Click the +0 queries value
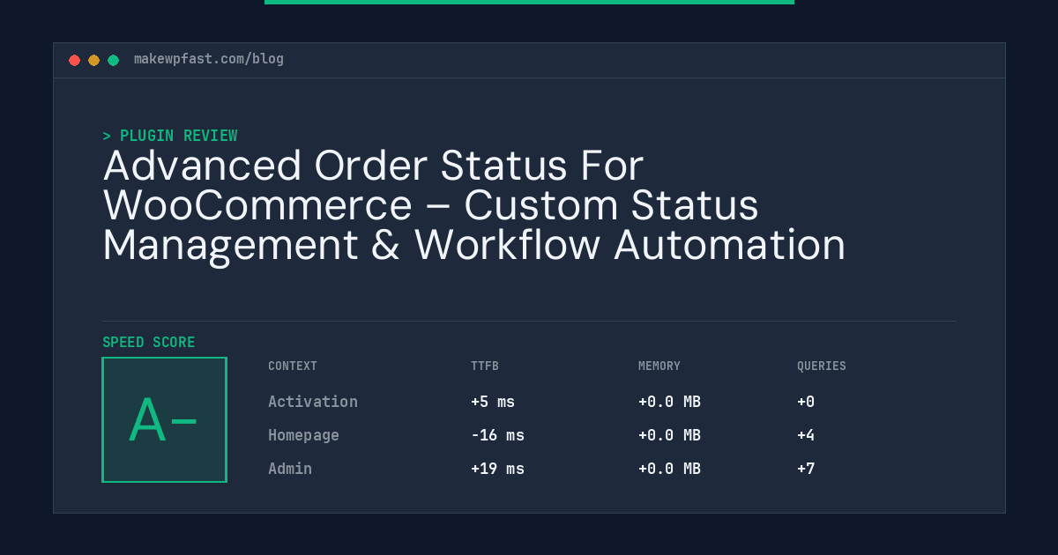The width and height of the screenshot is (1058, 555). [806, 402]
